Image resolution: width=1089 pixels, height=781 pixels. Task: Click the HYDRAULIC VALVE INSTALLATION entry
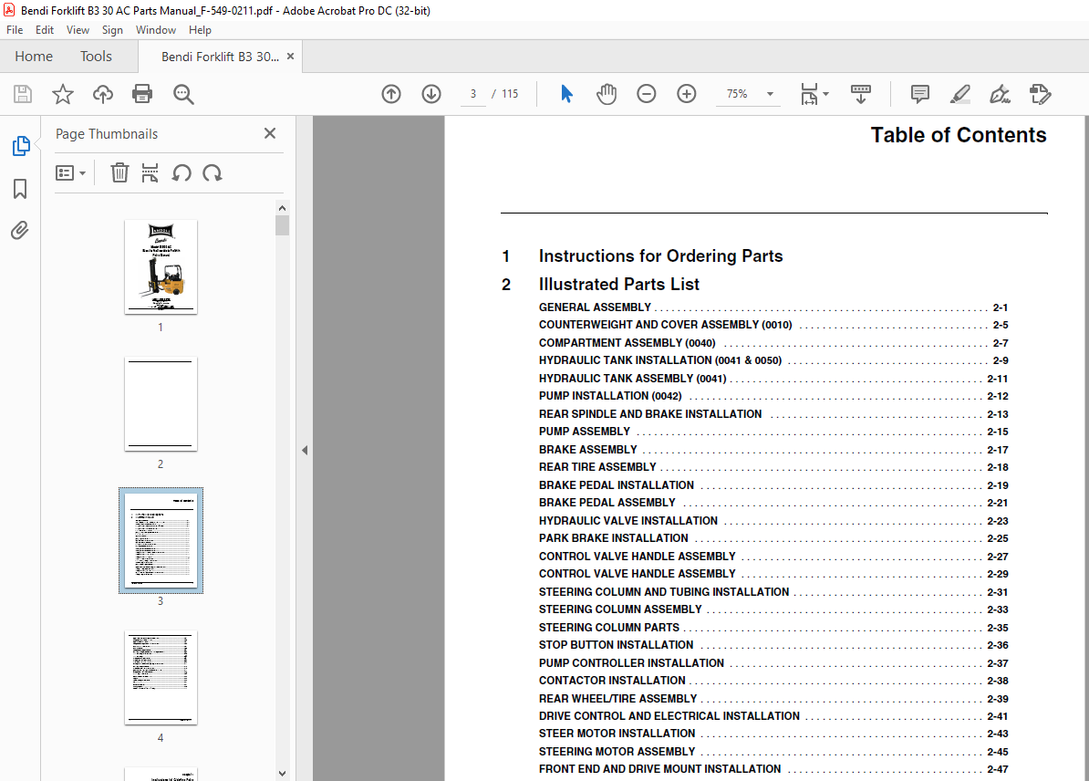coord(773,520)
